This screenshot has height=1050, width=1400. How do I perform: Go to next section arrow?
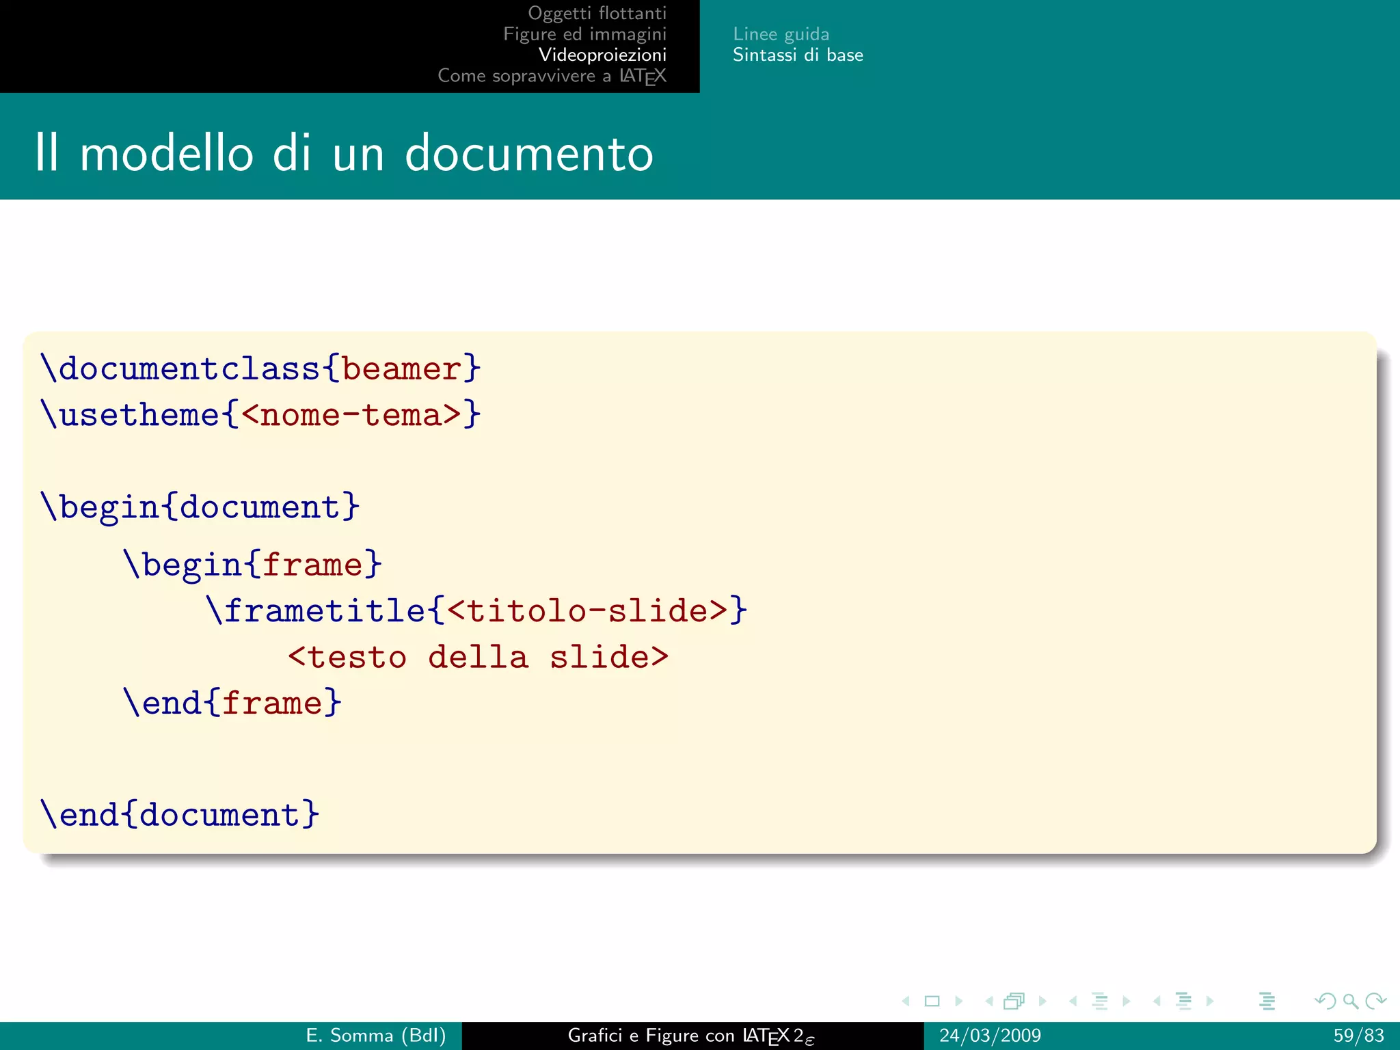[x=1210, y=1001]
